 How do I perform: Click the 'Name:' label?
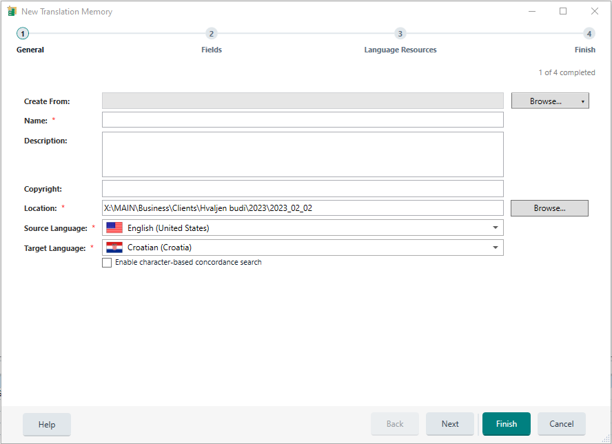(36, 121)
